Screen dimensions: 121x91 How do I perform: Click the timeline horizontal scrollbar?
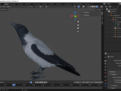click(x=51, y=88)
